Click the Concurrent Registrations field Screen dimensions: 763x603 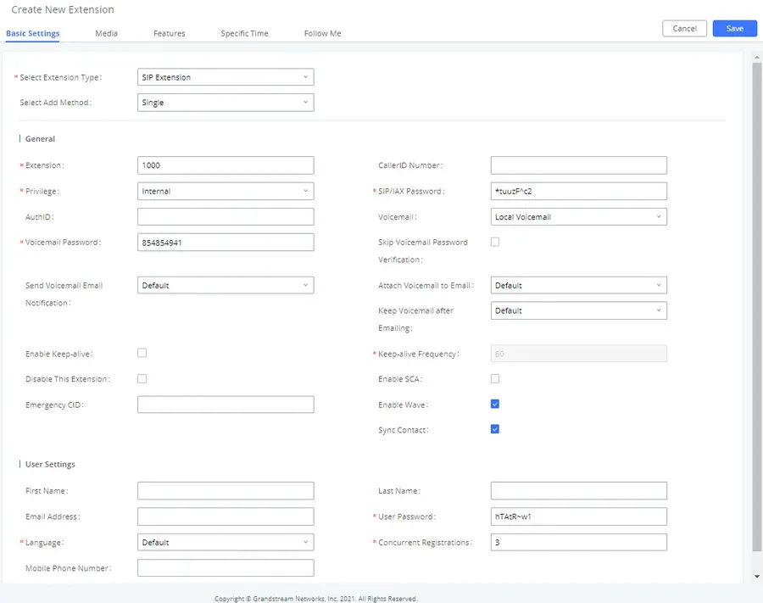coord(578,542)
